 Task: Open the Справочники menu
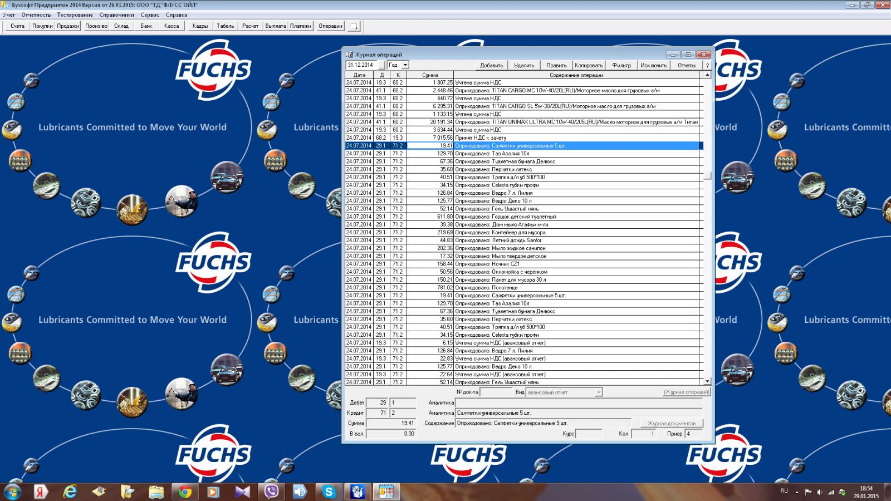click(116, 15)
